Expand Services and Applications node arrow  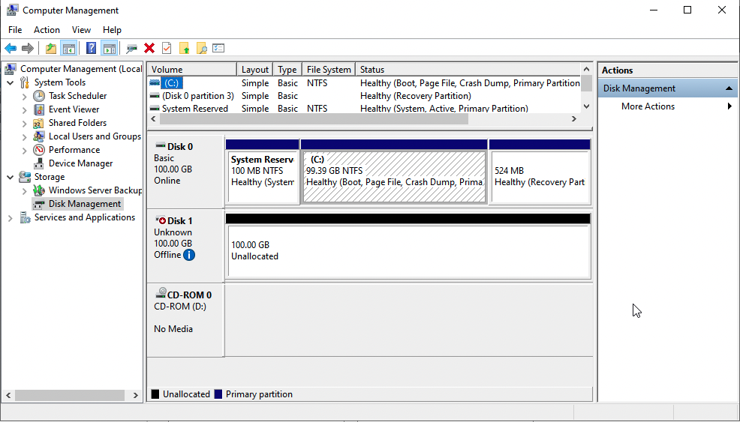click(x=11, y=218)
